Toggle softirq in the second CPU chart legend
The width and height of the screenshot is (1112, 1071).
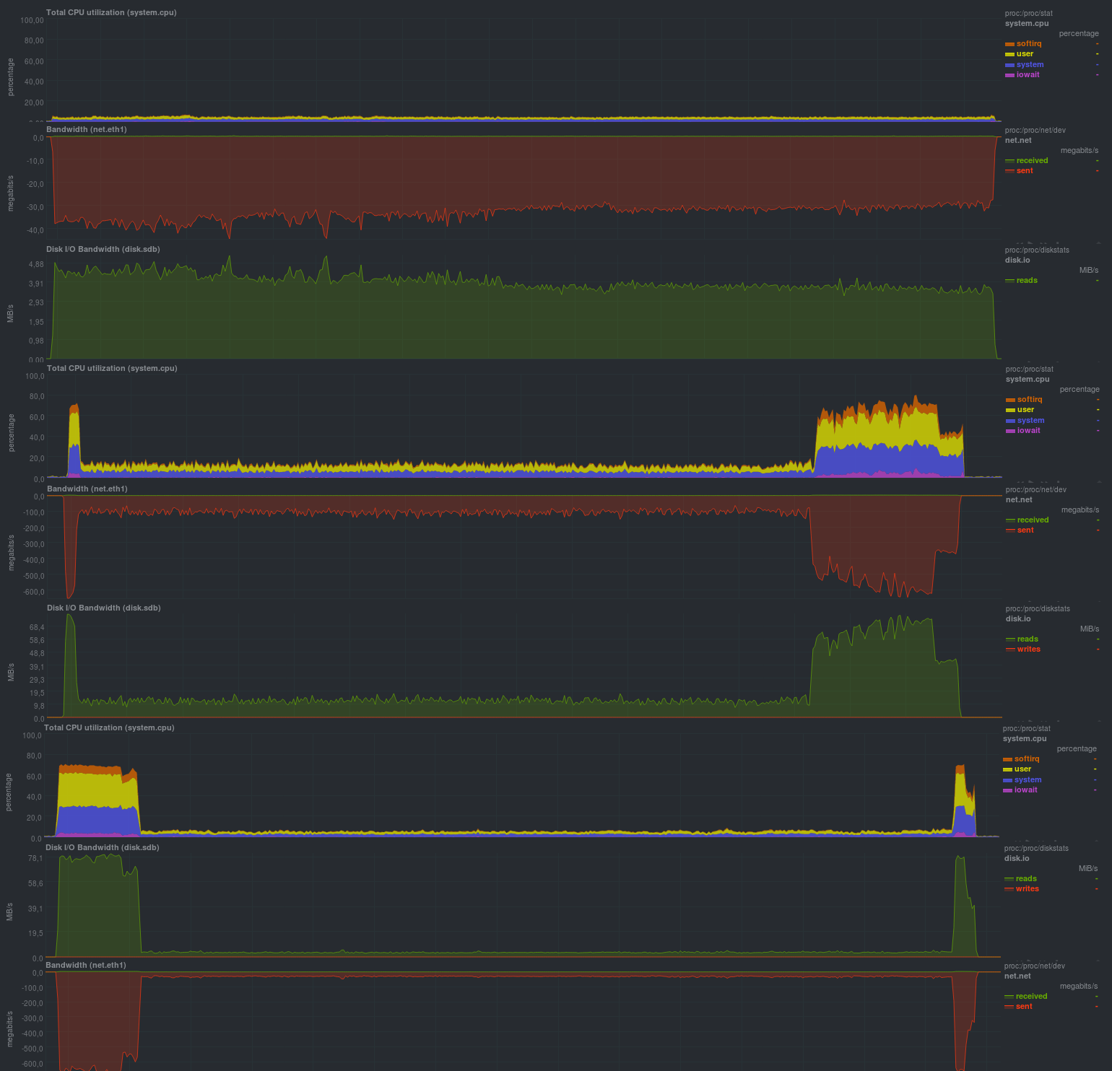click(1030, 400)
